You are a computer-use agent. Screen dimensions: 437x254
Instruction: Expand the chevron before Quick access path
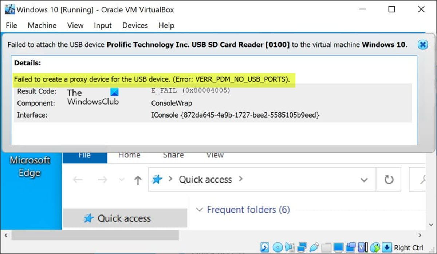point(170,179)
